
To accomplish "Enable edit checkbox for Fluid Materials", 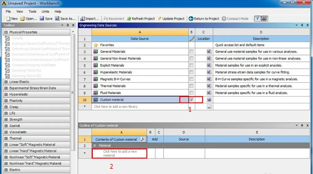I will point(192,93).
